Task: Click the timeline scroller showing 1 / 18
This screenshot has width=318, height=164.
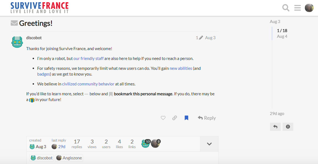Action: point(282,33)
